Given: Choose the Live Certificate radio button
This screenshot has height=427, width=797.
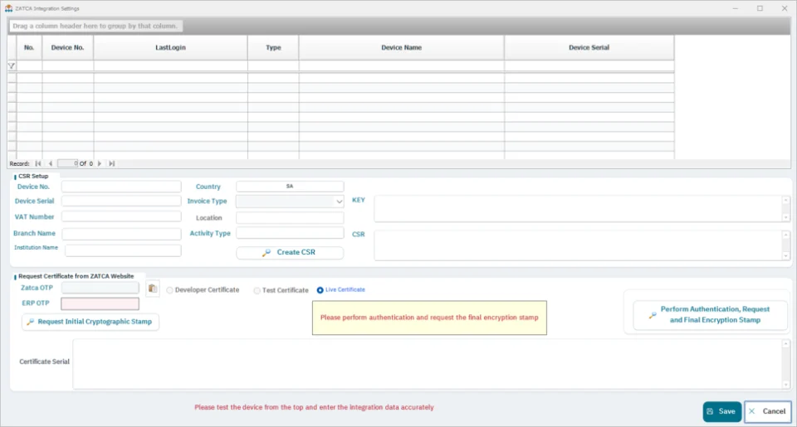Looking at the screenshot, I should [320, 290].
